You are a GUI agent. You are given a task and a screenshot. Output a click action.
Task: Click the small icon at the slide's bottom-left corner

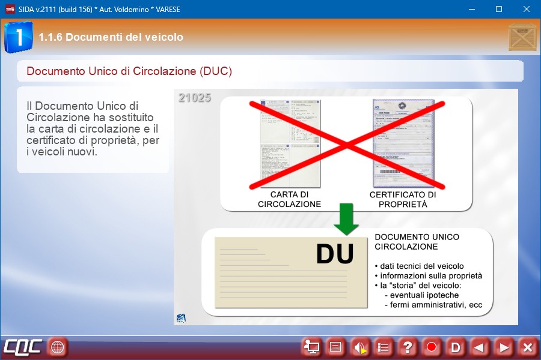tap(181, 318)
